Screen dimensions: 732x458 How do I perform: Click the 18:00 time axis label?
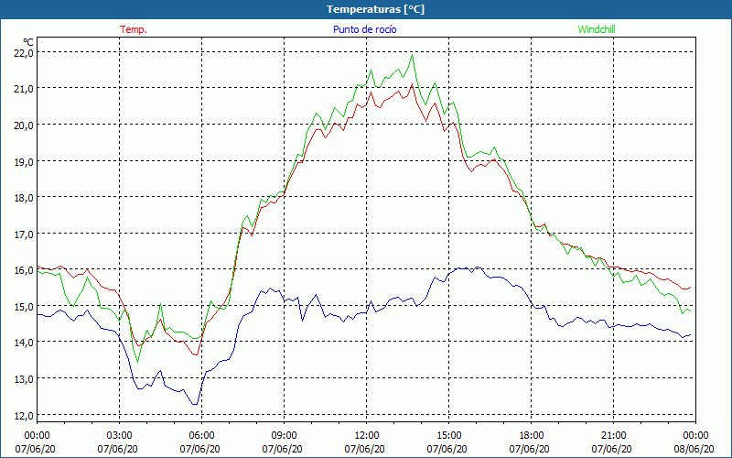pos(532,436)
